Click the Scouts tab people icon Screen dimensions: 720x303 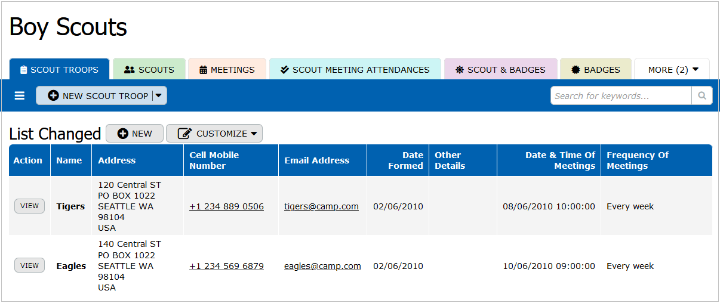click(130, 70)
